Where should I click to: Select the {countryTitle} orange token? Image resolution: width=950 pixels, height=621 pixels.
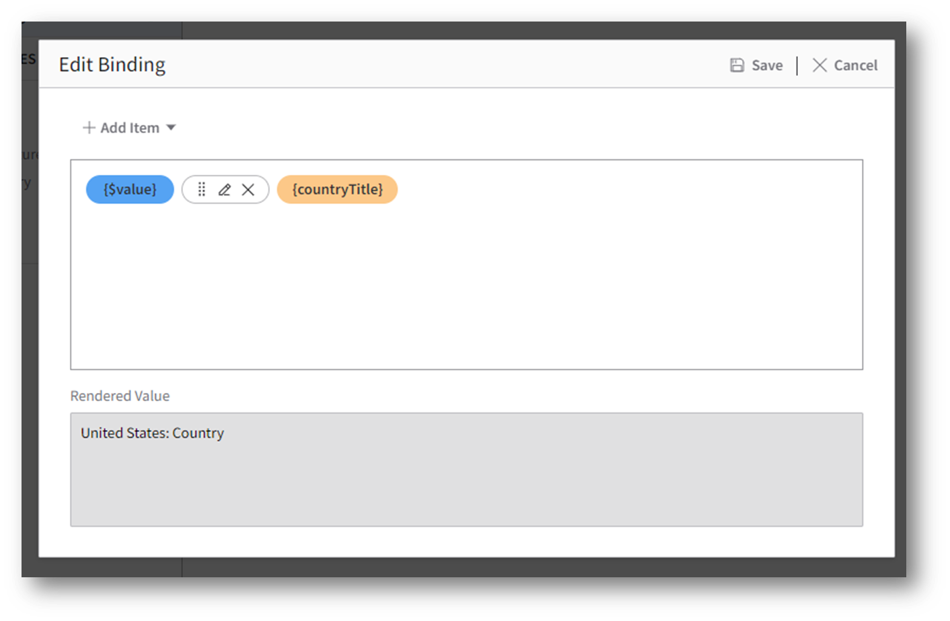click(337, 190)
